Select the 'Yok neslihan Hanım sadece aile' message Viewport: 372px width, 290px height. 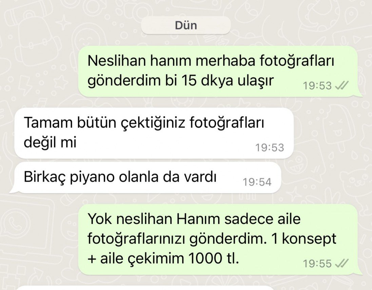point(218,240)
